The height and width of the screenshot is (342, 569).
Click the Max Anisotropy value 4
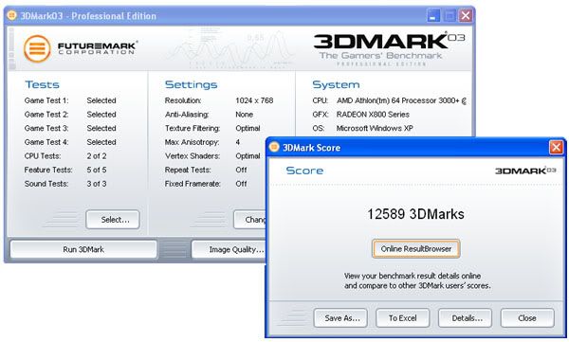(238, 142)
